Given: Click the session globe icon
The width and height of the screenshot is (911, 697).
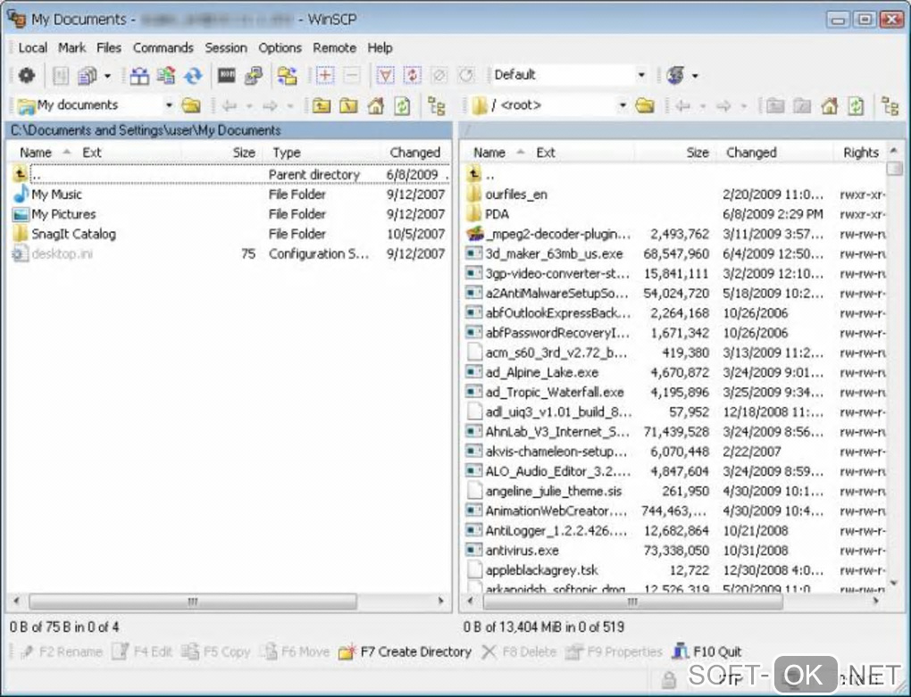Looking at the screenshot, I should (x=675, y=76).
